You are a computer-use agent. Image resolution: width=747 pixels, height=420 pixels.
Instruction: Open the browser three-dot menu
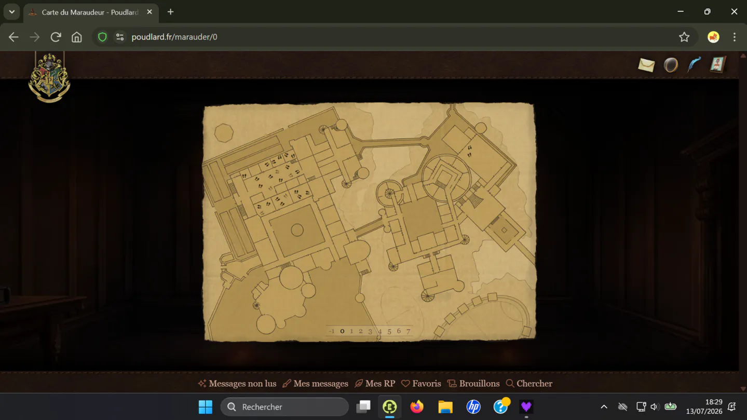735,37
